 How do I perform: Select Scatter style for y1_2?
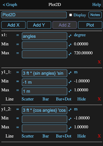click(x=28, y=136)
